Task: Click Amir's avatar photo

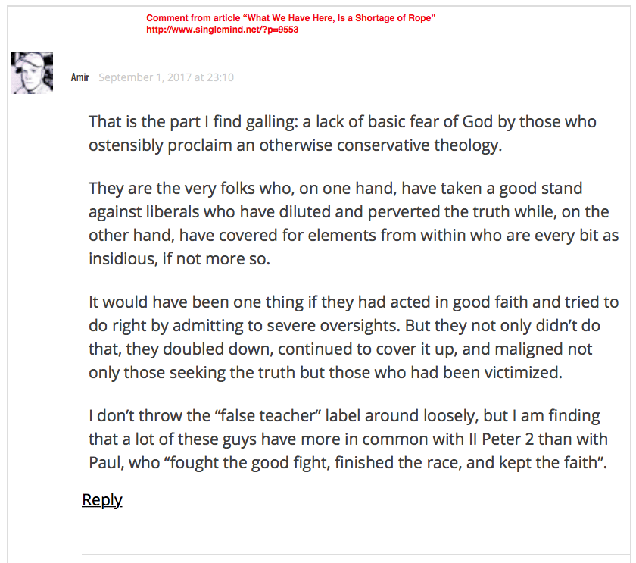Action: [32, 72]
